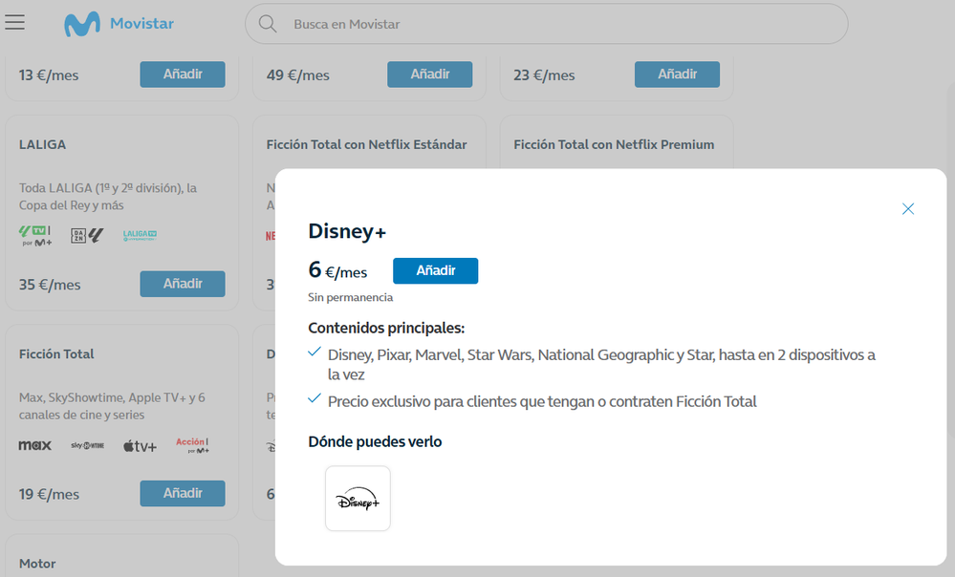Click the Acción por M+ logo

tap(192, 445)
